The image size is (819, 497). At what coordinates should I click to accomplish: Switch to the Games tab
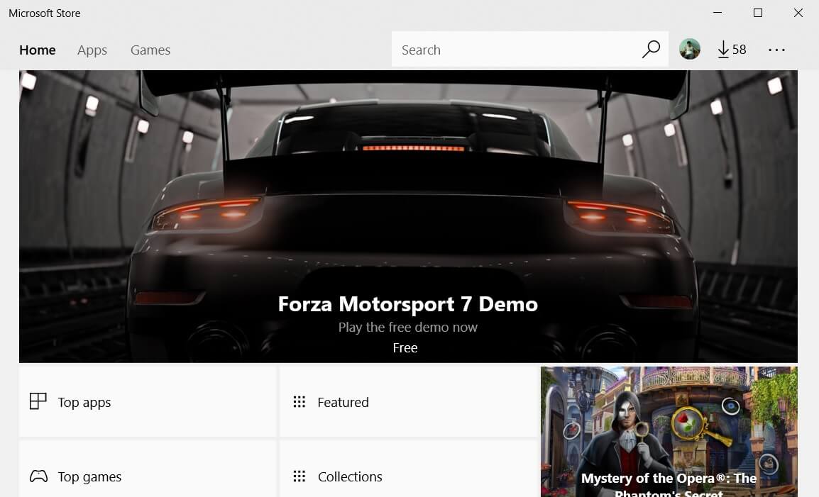[x=150, y=50]
